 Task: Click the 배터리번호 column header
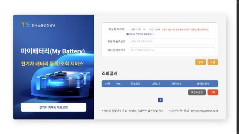203,84
